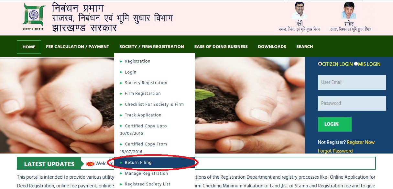Click into the Password field
393x189 pixels.
tap(352, 103)
